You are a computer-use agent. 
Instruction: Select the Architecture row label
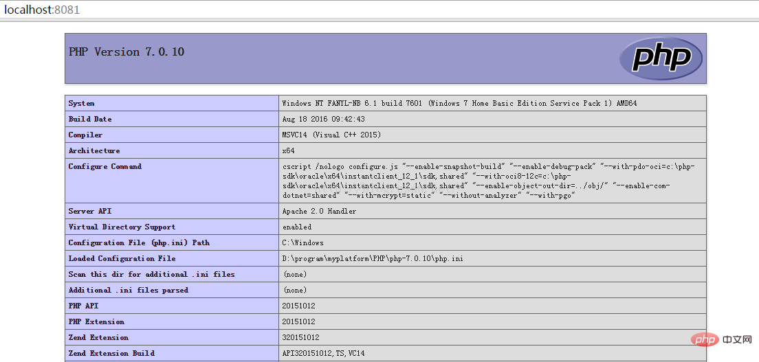(x=94, y=150)
